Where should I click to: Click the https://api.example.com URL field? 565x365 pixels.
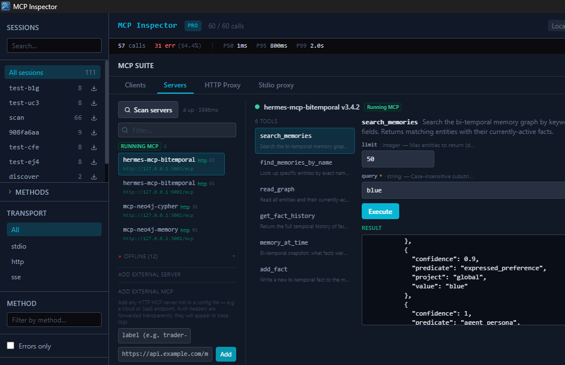[165, 354]
